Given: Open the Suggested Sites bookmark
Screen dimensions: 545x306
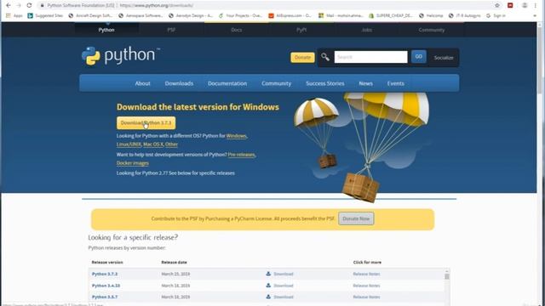Looking at the screenshot, I should 45,15.
